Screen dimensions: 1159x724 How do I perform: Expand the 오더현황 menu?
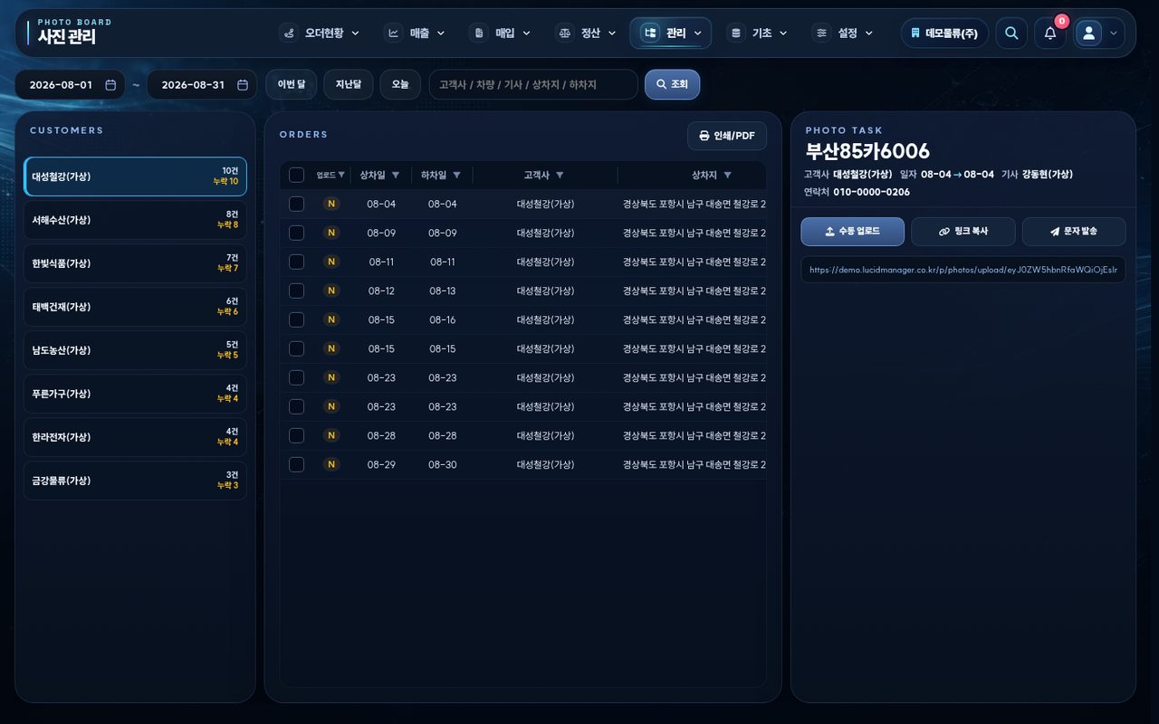click(320, 33)
